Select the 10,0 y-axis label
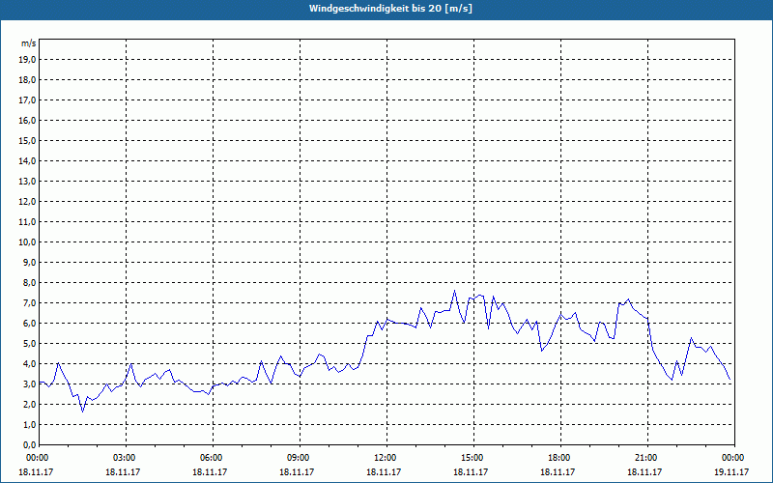This screenshot has height=483, width=773. pyautogui.click(x=28, y=242)
